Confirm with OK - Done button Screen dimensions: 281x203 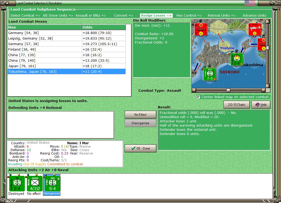140,148
